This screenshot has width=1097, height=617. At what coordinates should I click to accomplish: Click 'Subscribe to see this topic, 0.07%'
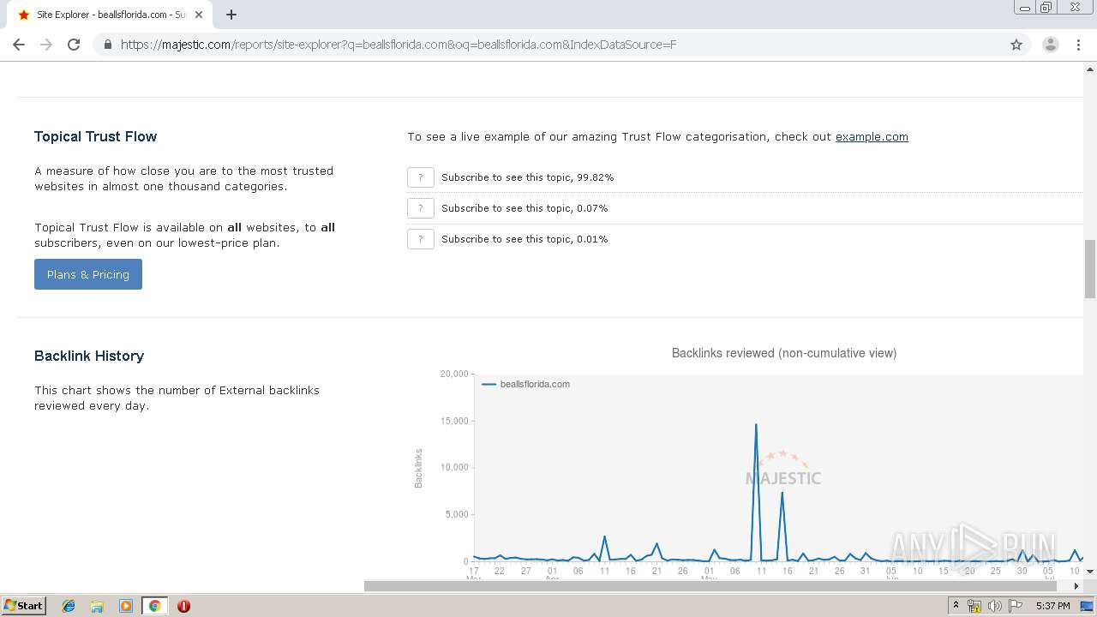pyautogui.click(x=525, y=208)
